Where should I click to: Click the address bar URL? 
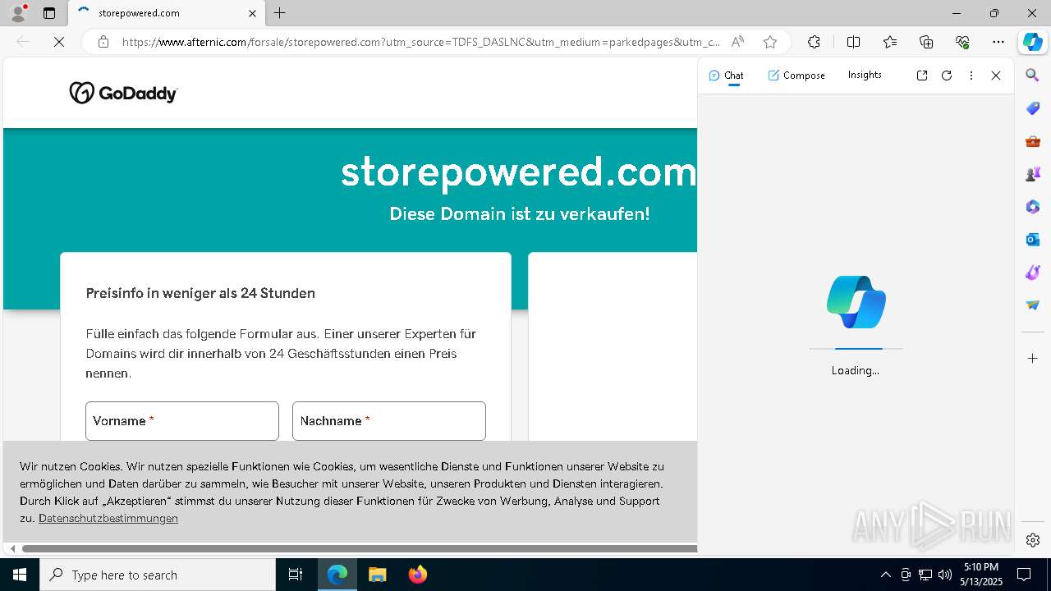pyautogui.click(x=421, y=42)
